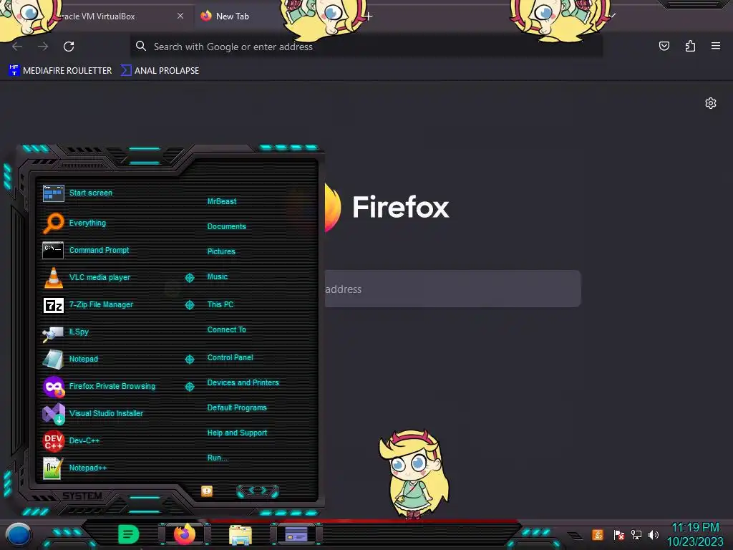This screenshot has height=550, width=733.
Task: Open Save to Pocket icon
Action: coord(664,46)
